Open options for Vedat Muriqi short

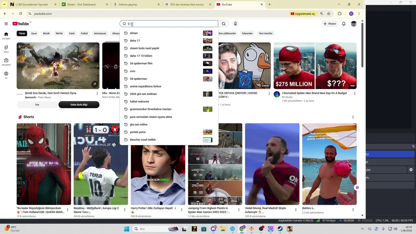(296, 210)
